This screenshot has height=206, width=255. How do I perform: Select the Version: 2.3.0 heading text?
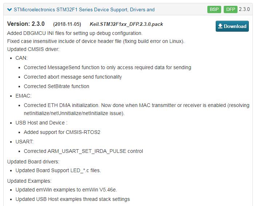pyautogui.click(x=26, y=24)
